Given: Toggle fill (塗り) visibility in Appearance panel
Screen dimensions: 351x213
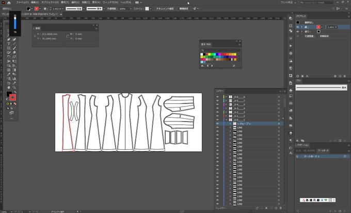Looking at the screenshot, I should (297, 31).
